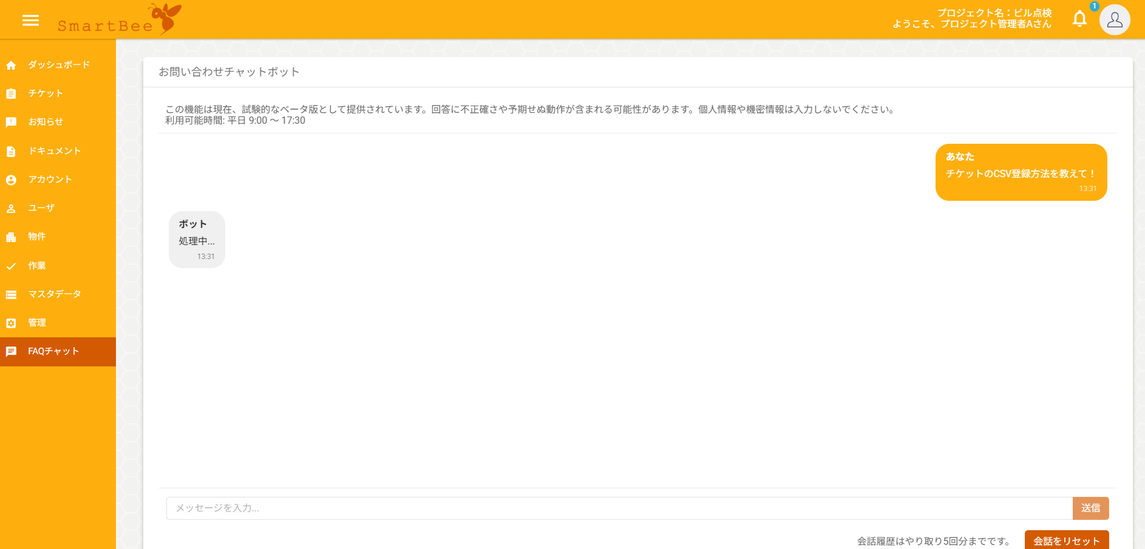Viewport: 1145px width, 549px height.
Task: Open the notification bell icon
Action: (x=1080, y=19)
